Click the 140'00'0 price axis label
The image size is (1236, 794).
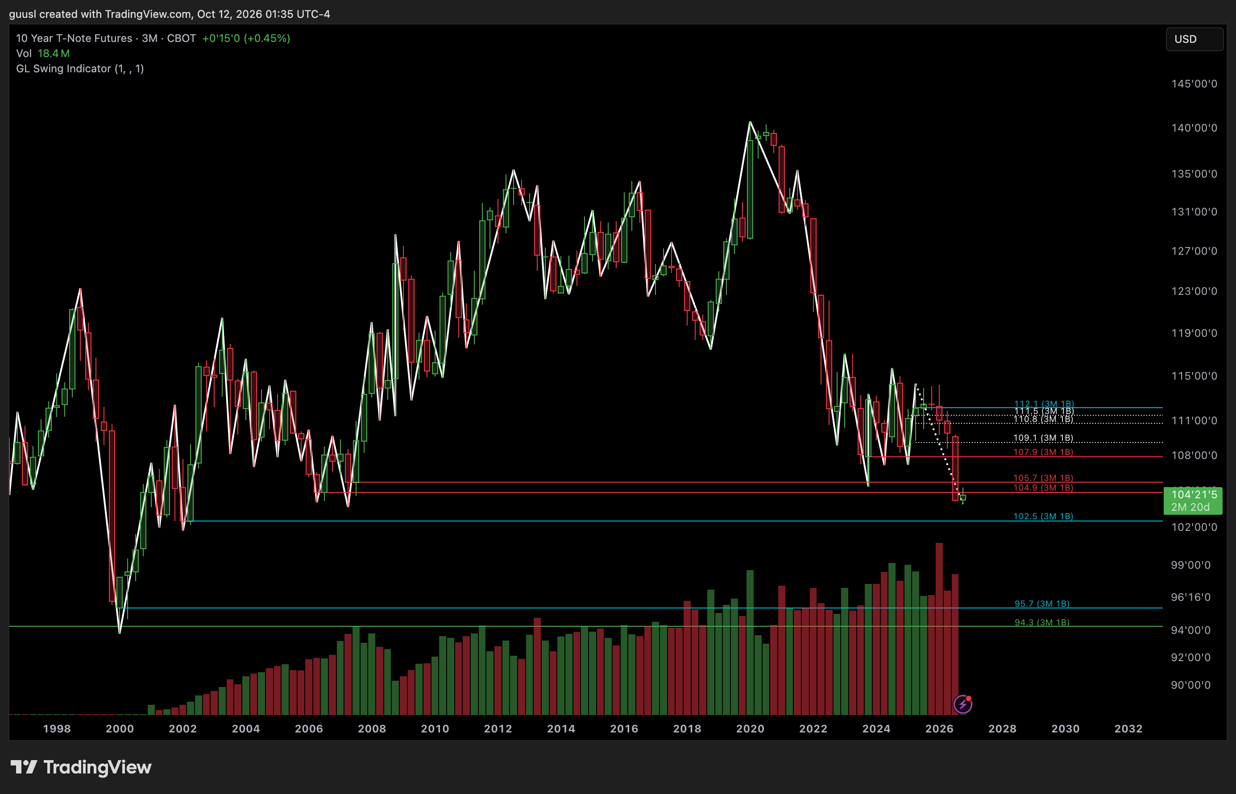tap(1194, 128)
